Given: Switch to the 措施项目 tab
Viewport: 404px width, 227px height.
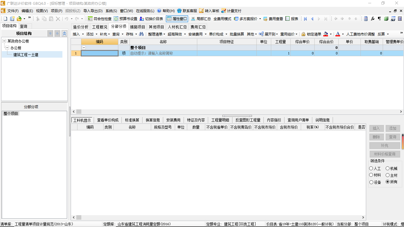Looking at the screenshot, I should (138, 27).
